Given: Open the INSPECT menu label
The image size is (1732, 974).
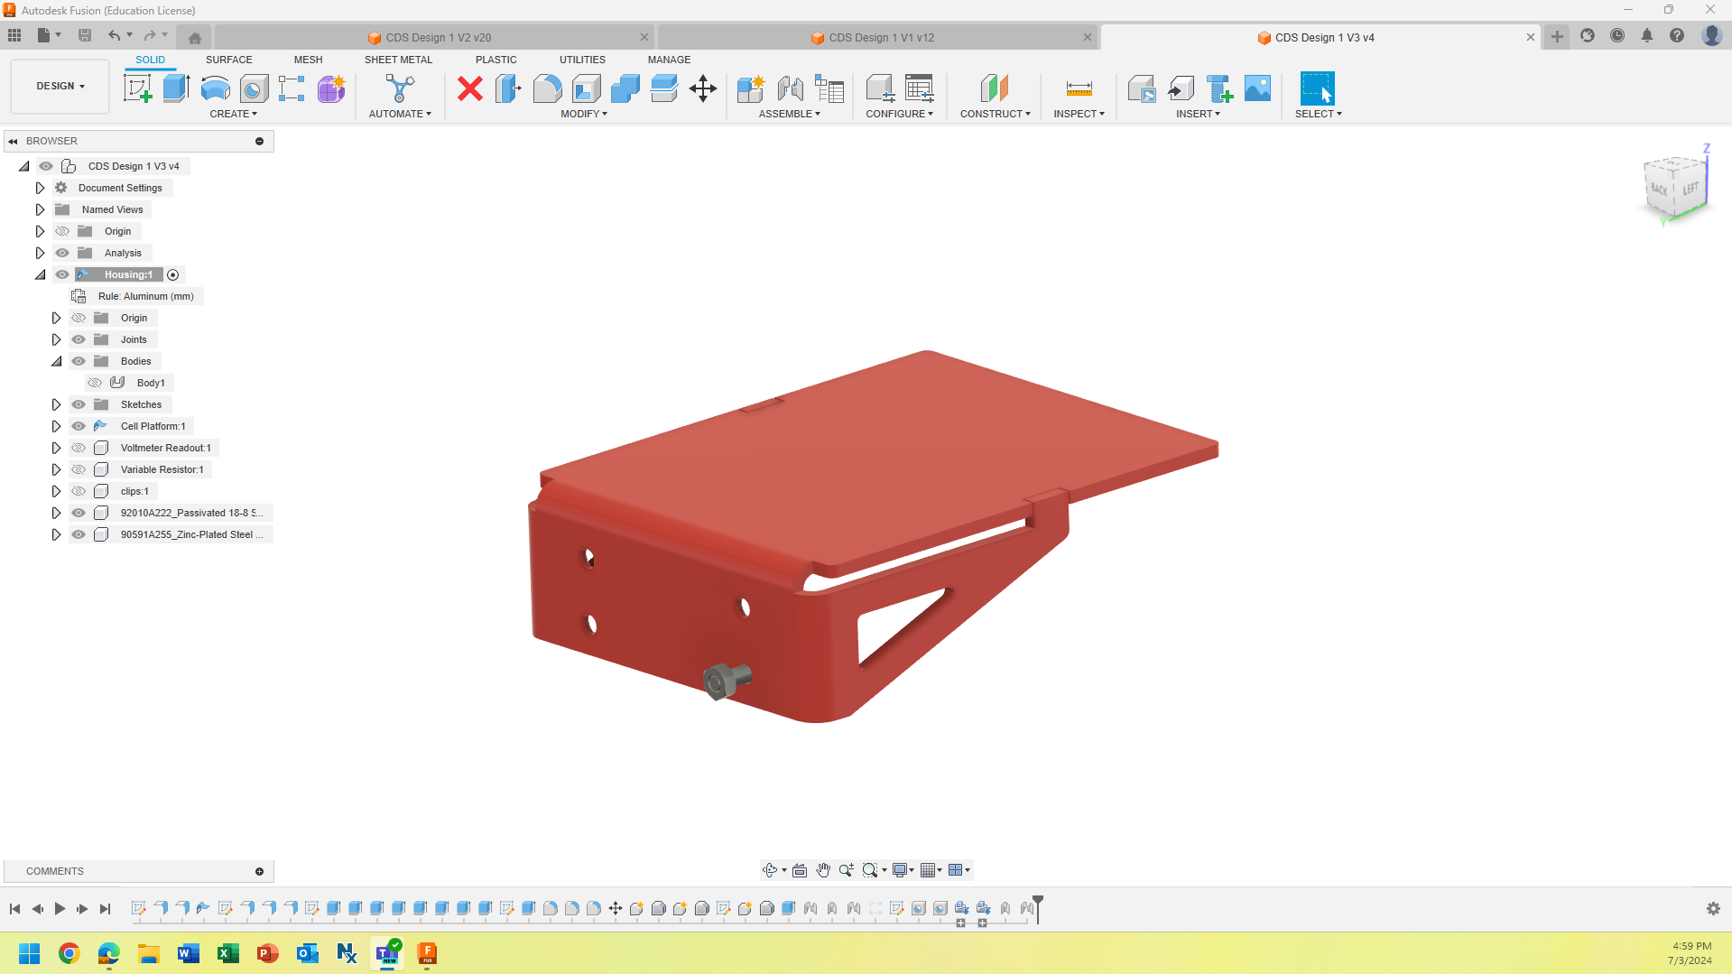Looking at the screenshot, I should [x=1079, y=114].
